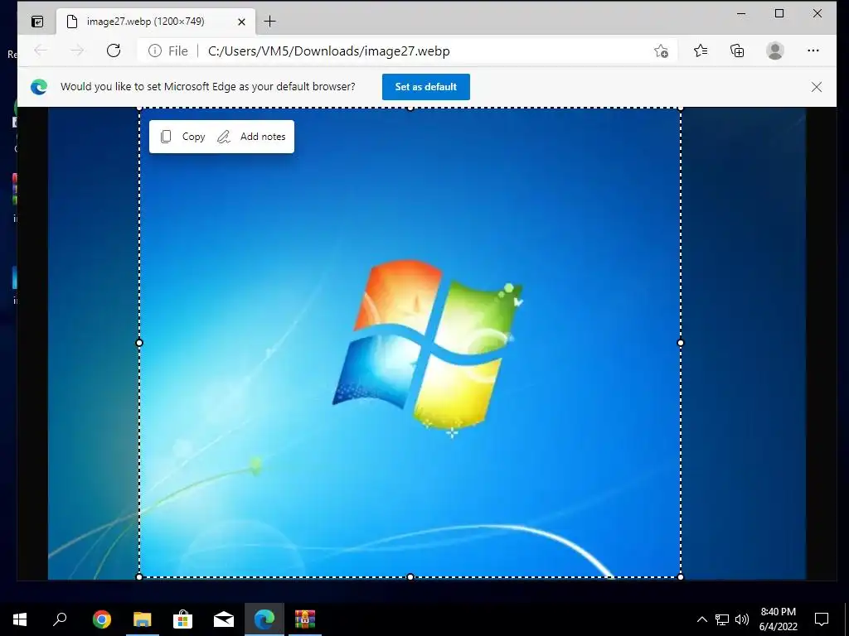The image size is (849, 636).
Task: Click the address bar file path
Action: tap(328, 51)
